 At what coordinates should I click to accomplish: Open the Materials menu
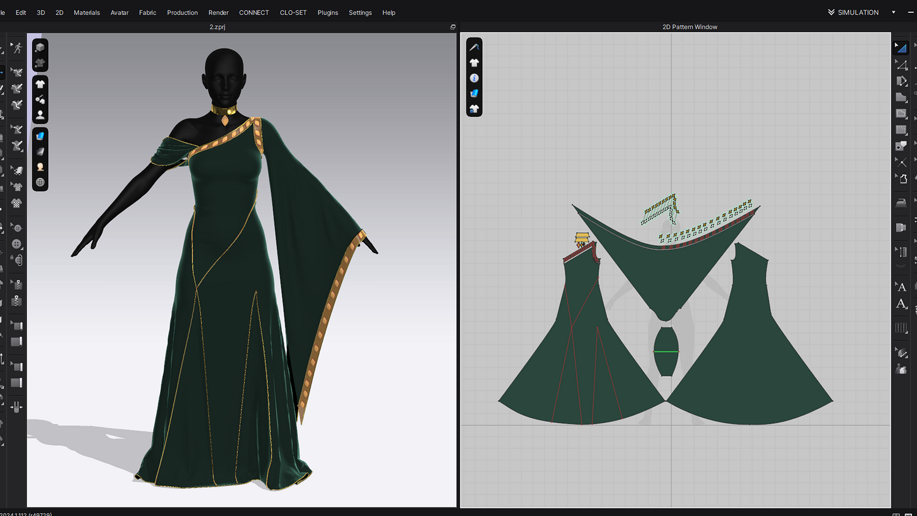[x=87, y=12]
